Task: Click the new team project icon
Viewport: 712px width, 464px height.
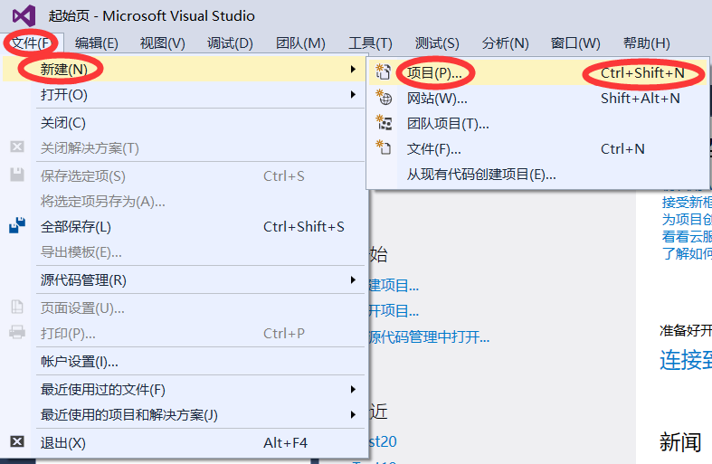Action: [x=384, y=123]
